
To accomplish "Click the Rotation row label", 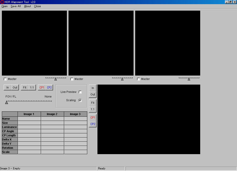I will tap(10, 148).
